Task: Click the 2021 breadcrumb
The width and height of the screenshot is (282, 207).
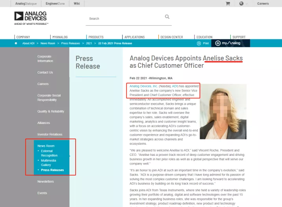Action: [x=89, y=43]
